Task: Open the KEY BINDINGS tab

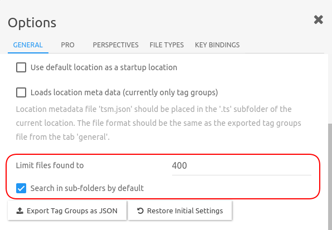Action: coord(217,45)
